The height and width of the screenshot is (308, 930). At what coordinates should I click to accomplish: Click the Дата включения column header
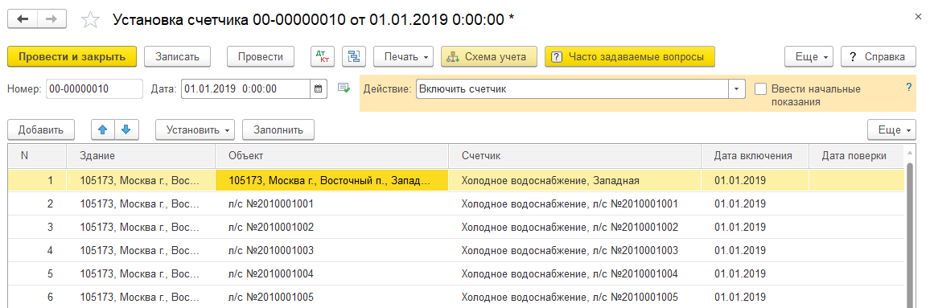pyautogui.click(x=755, y=156)
